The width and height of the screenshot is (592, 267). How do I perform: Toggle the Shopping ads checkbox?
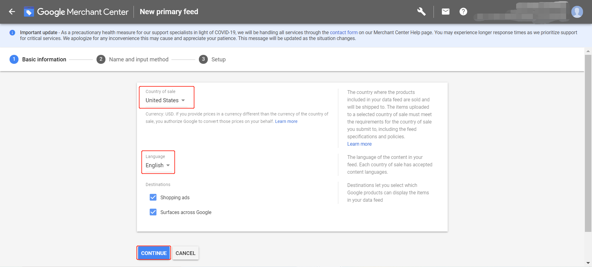(153, 197)
